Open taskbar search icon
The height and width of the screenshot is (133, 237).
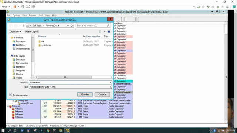(x=9, y=130)
